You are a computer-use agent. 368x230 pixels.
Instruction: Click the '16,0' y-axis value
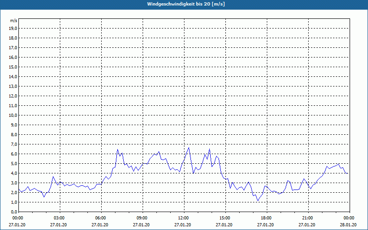[13, 57]
